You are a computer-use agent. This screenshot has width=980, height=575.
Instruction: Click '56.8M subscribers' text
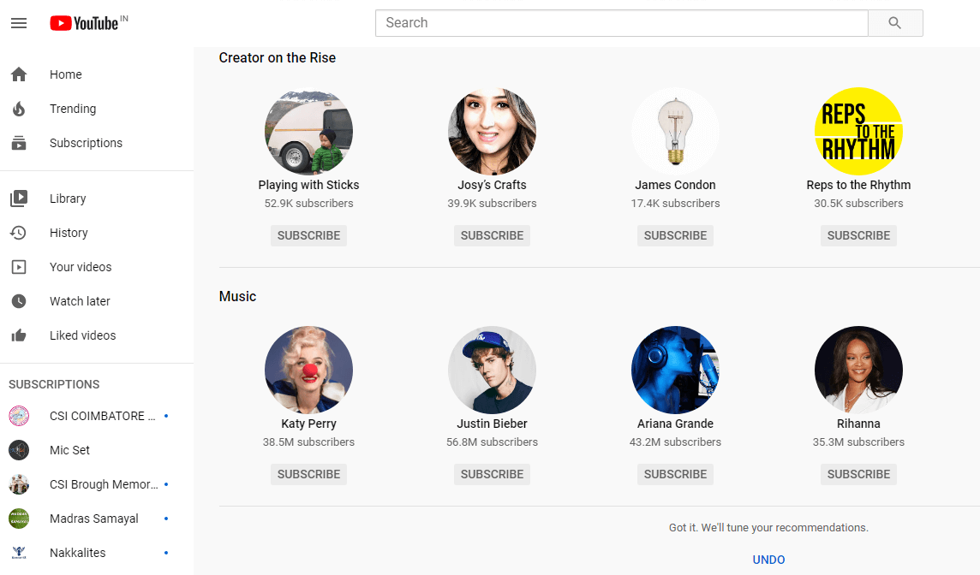(x=492, y=442)
